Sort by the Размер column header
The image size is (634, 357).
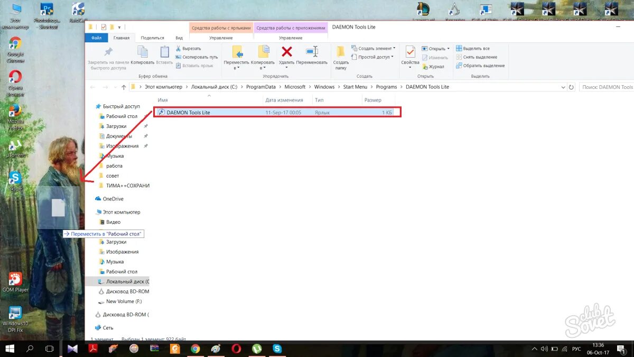(379, 100)
